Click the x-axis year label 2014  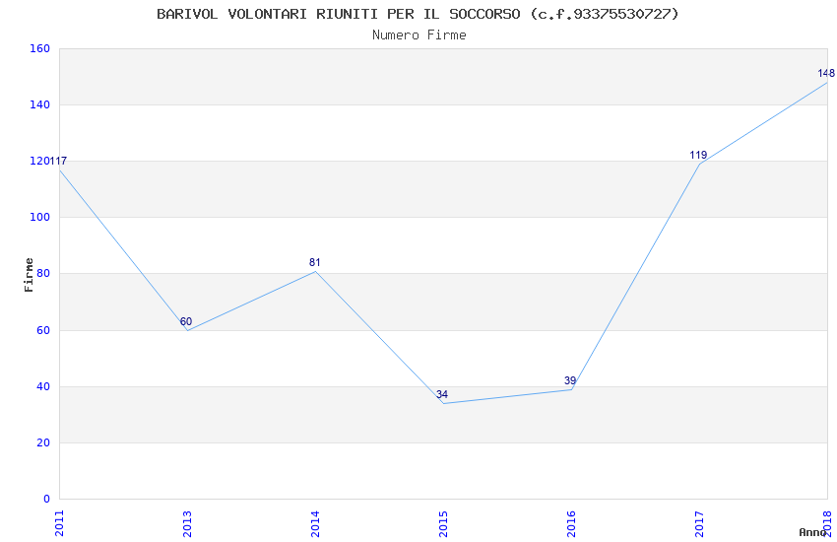point(315,523)
